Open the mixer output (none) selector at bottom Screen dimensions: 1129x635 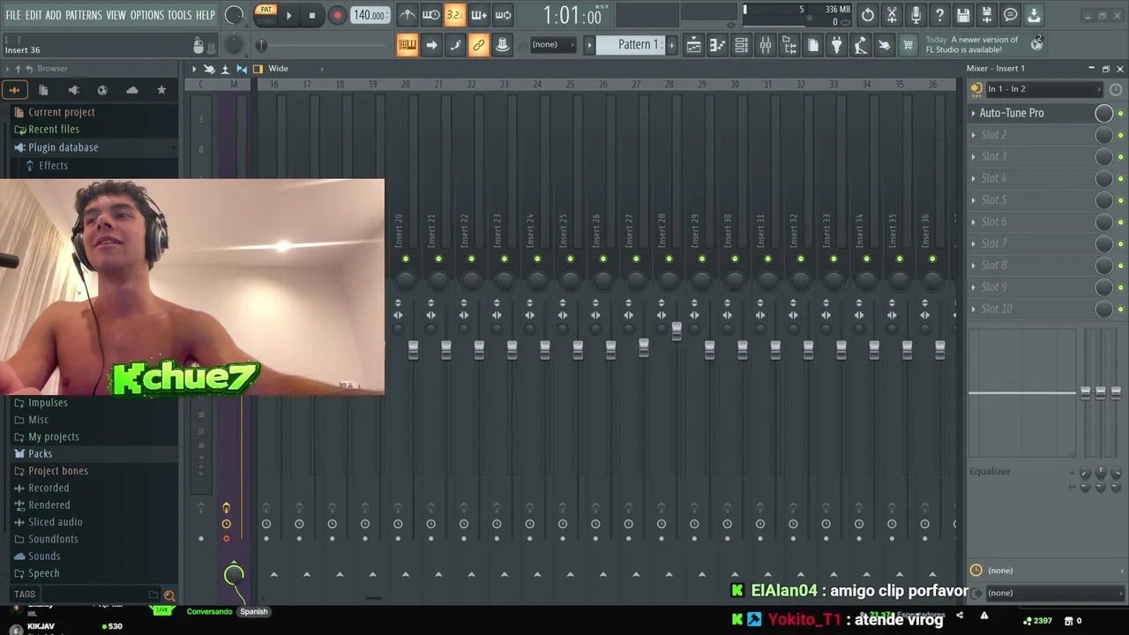coord(1054,593)
